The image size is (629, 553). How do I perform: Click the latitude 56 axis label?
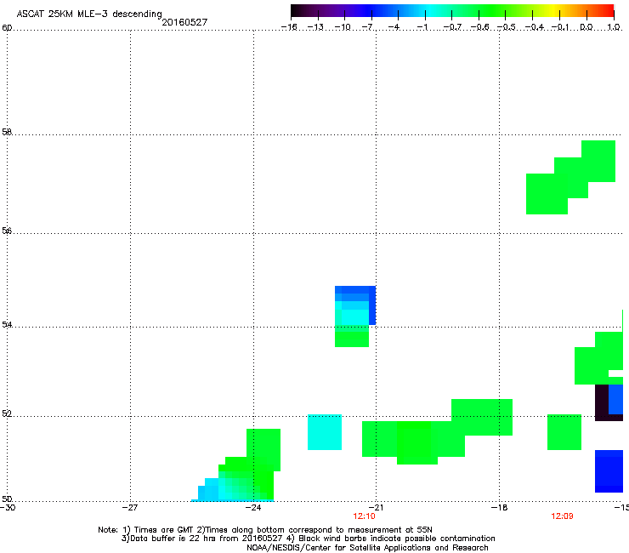click(7, 231)
